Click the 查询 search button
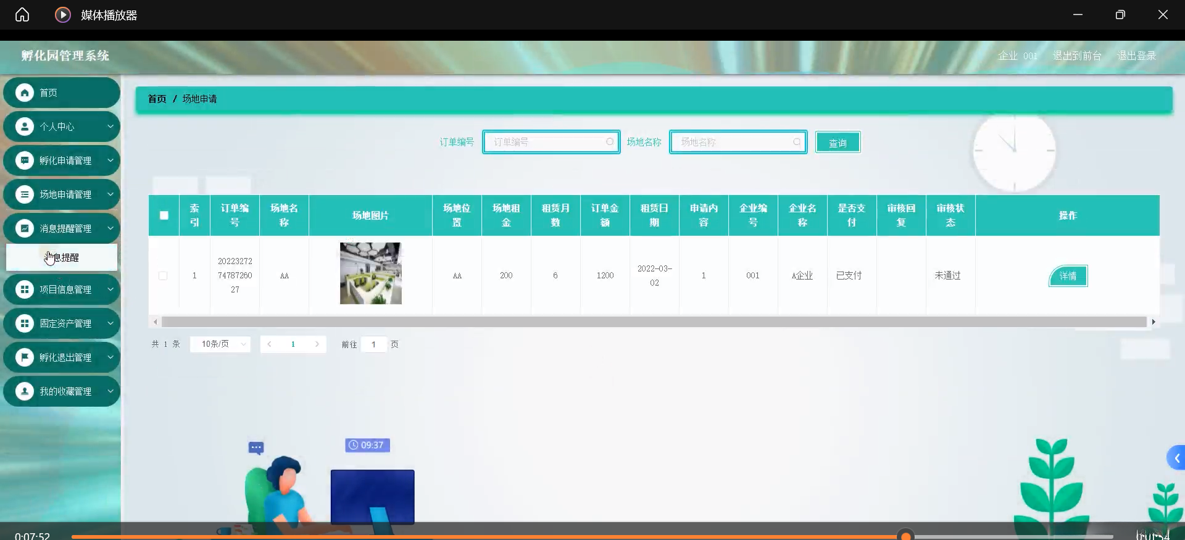The width and height of the screenshot is (1185, 540). click(x=838, y=143)
